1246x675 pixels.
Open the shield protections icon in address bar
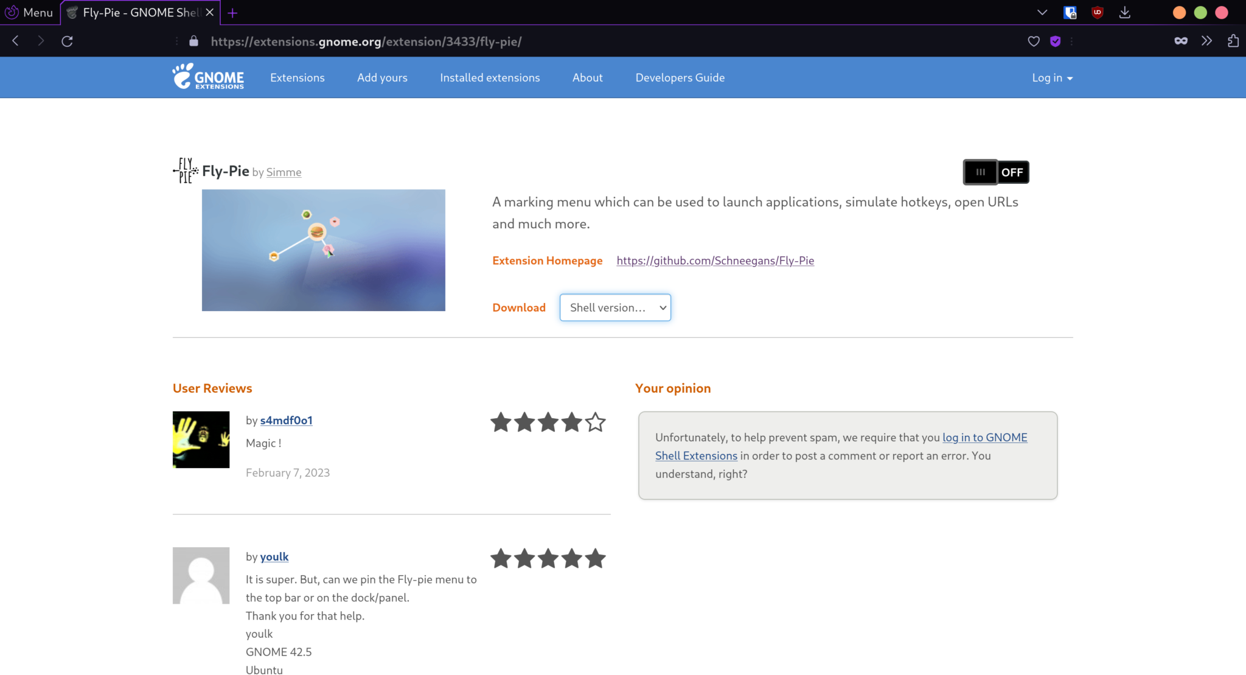click(1056, 41)
